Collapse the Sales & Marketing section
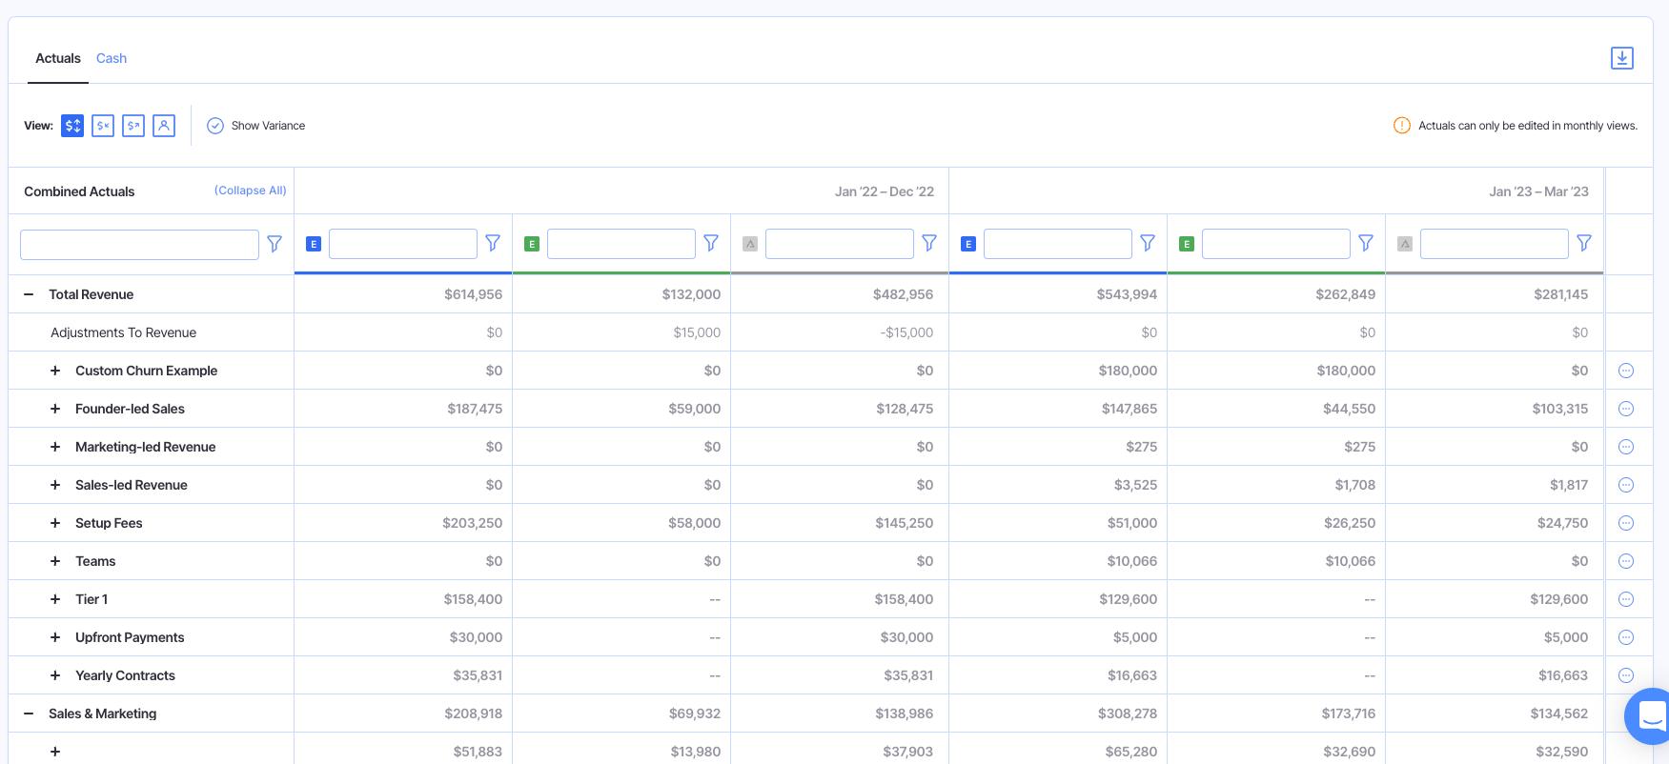Image resolution: width=1669 pixels, height=764 pixels. [29, 714]
